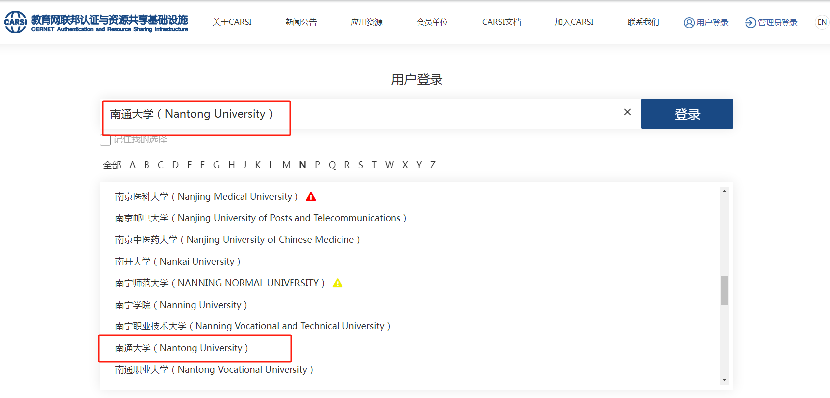
Task: Click the blue 登录 button
Action: click(687, 114)
